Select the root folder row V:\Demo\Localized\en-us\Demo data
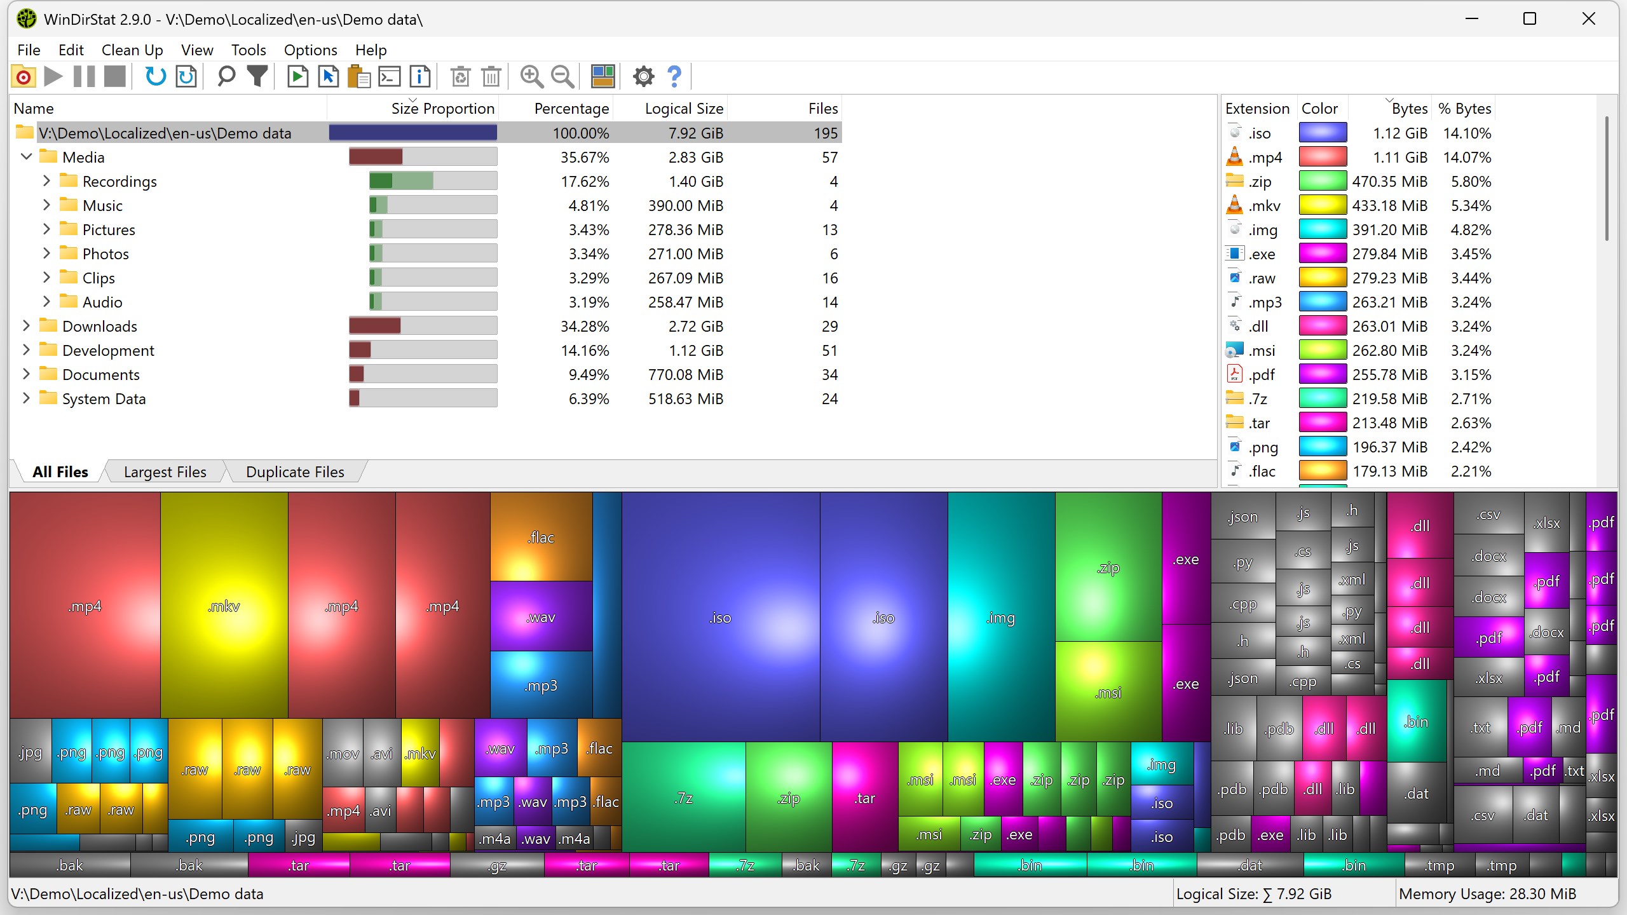This screenshot has width=1627, height=915. pyautogui.click(x=426, y=133)
